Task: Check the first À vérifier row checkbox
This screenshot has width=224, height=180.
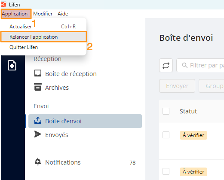Action: 166,135
